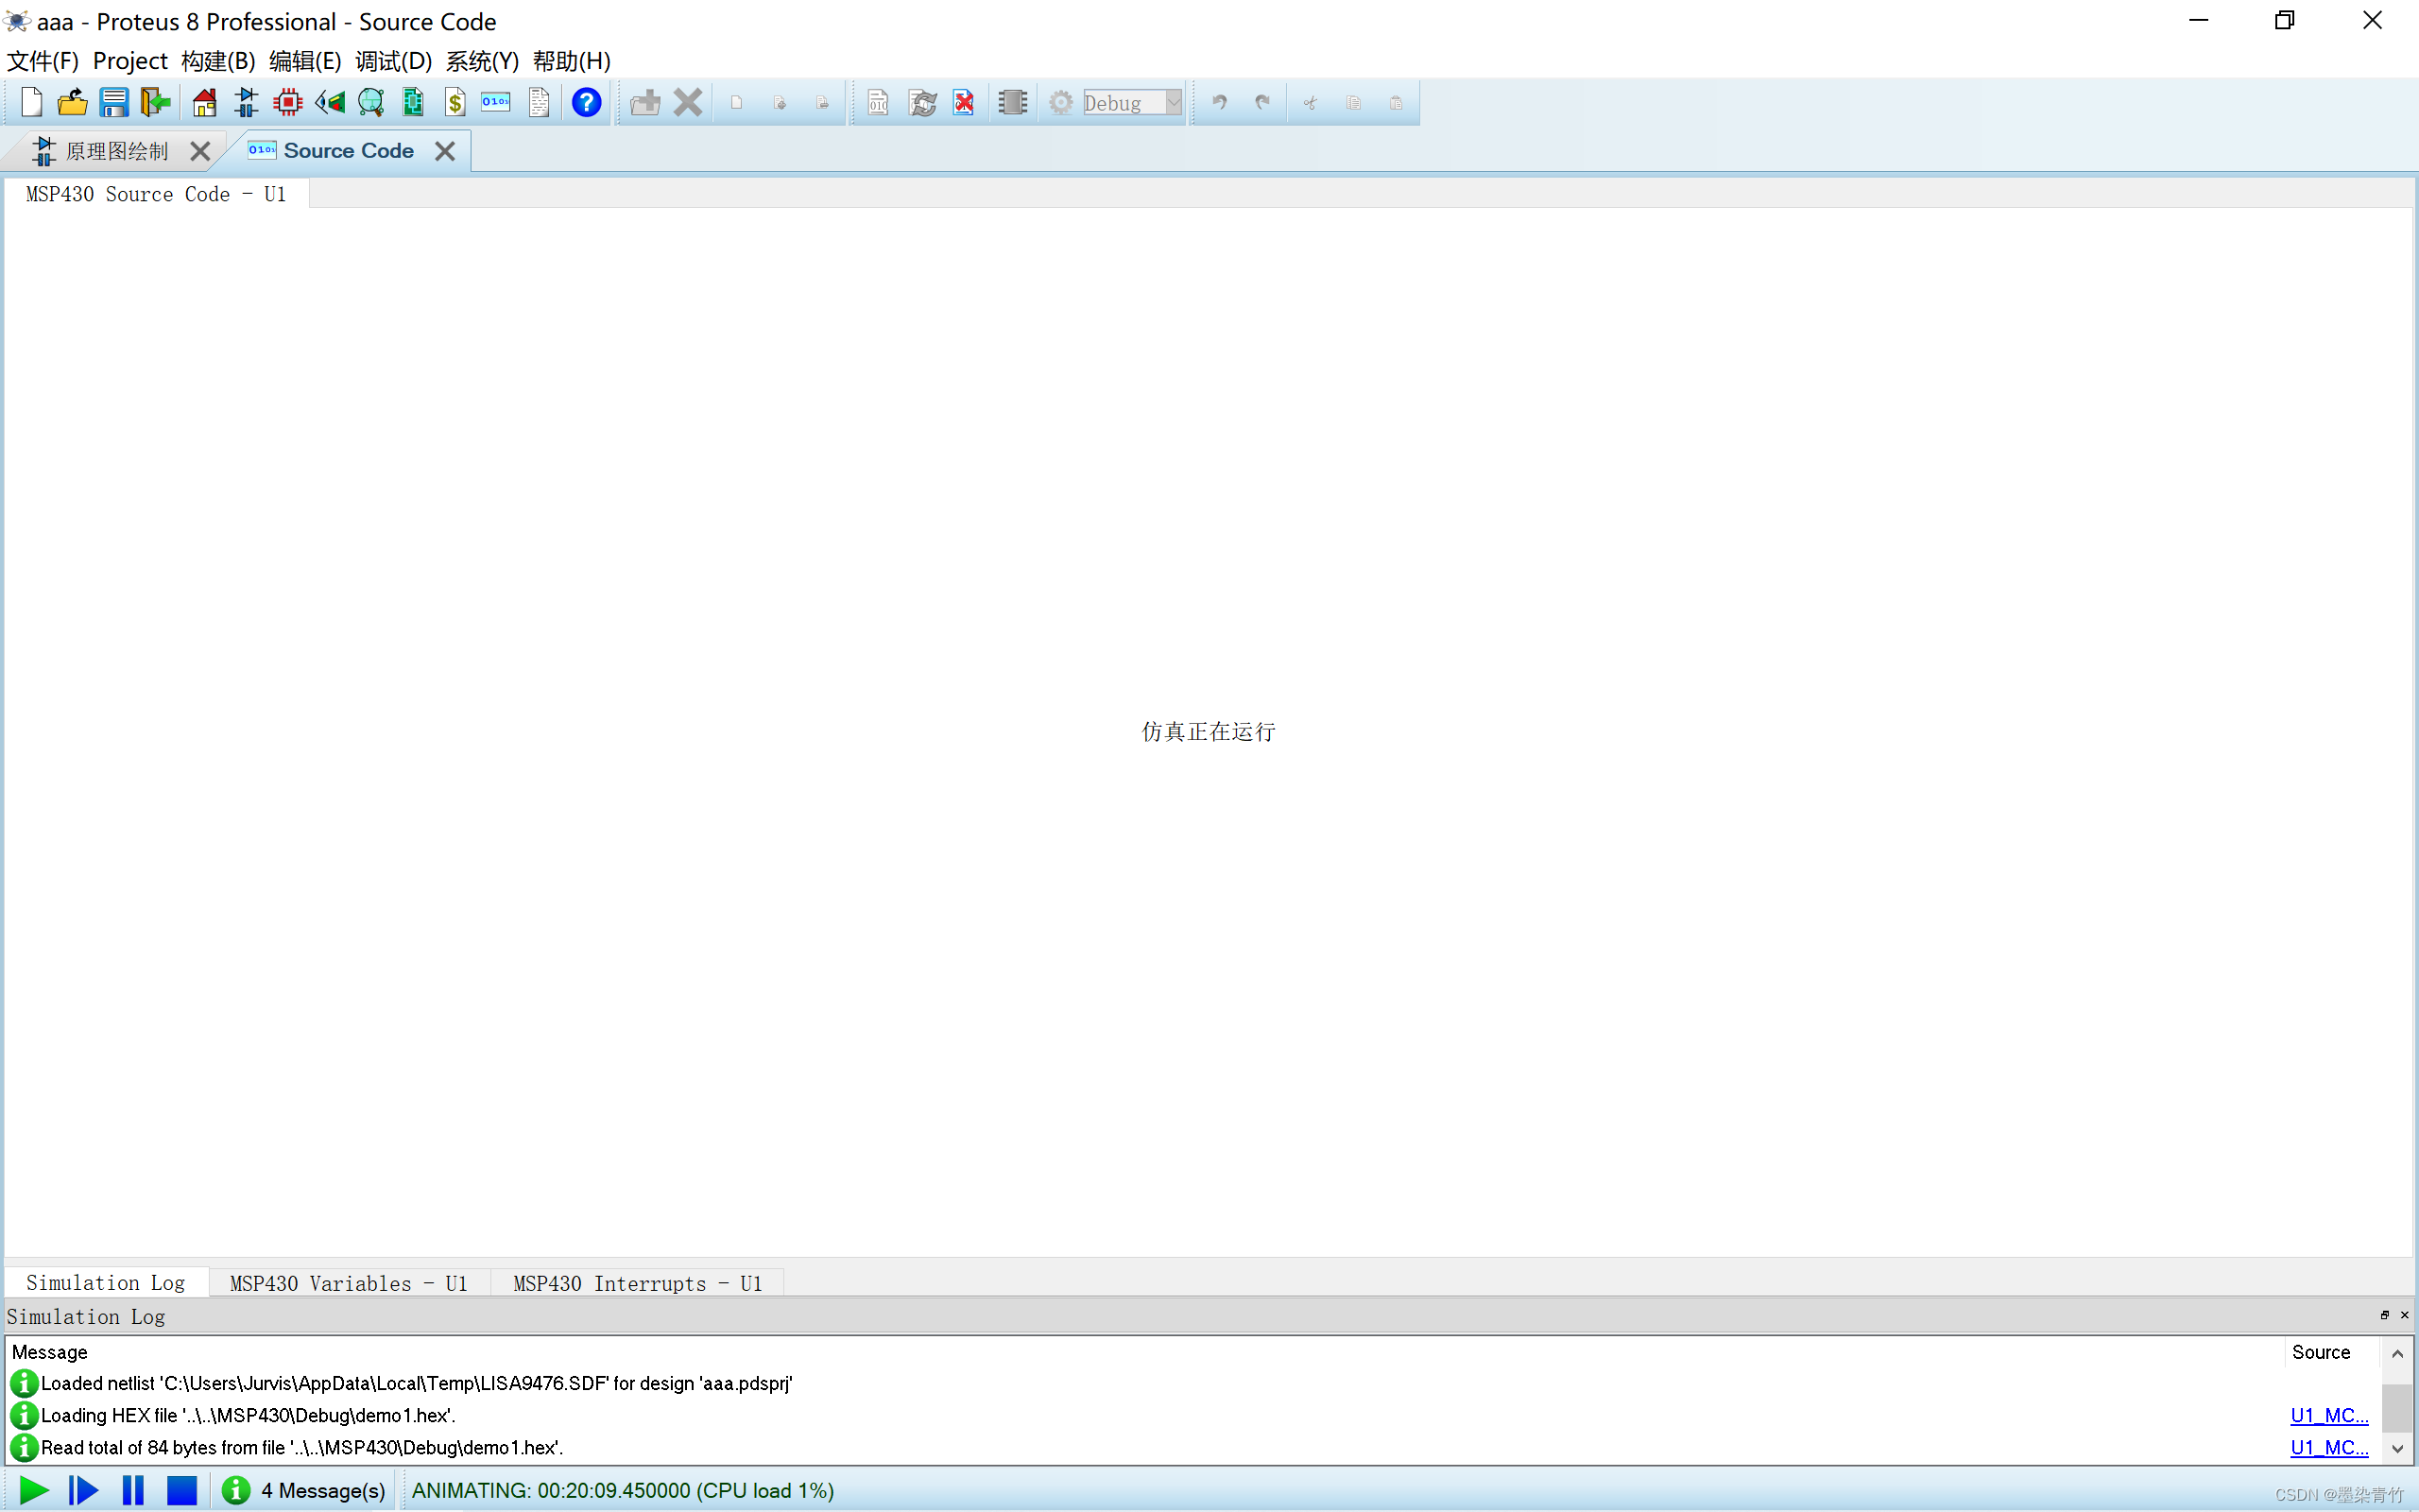
Task: Clean the build output icon
Action: pos(963,102)
